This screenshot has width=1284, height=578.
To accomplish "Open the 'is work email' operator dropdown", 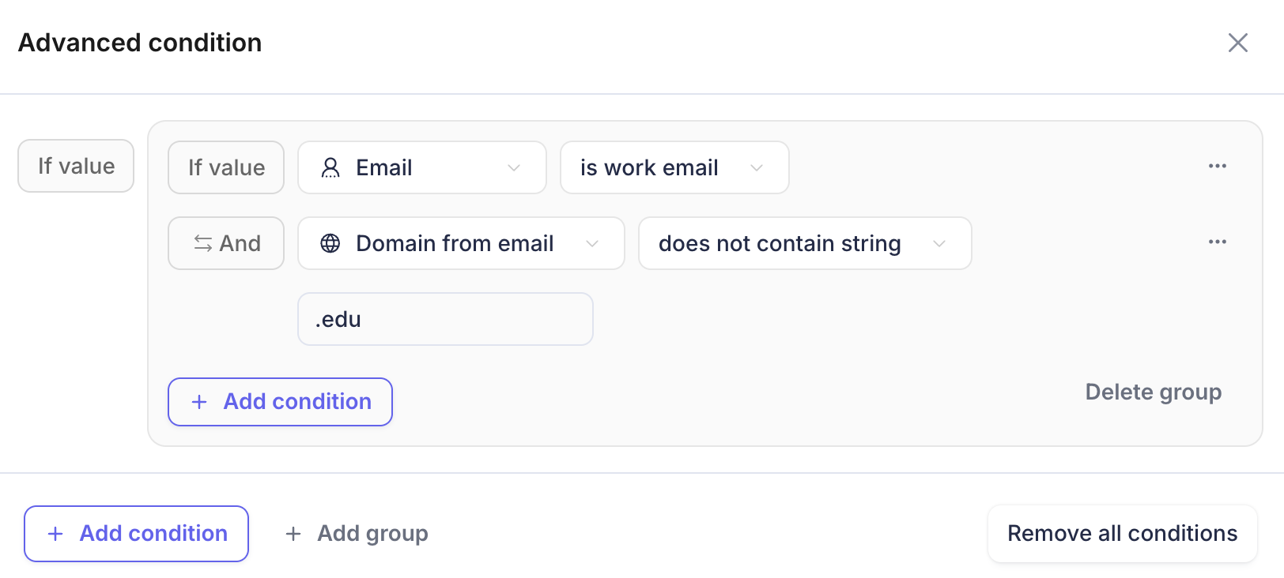I will [x=674, y=167].
